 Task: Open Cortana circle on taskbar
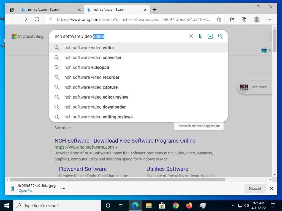[108, 206]
